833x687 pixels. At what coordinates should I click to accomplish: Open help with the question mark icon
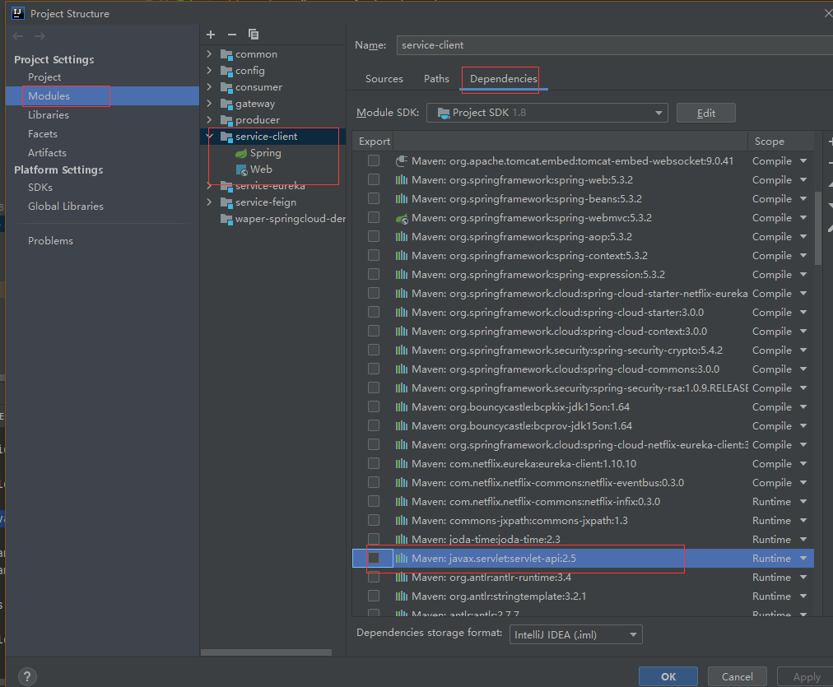(x=27, y=676)
